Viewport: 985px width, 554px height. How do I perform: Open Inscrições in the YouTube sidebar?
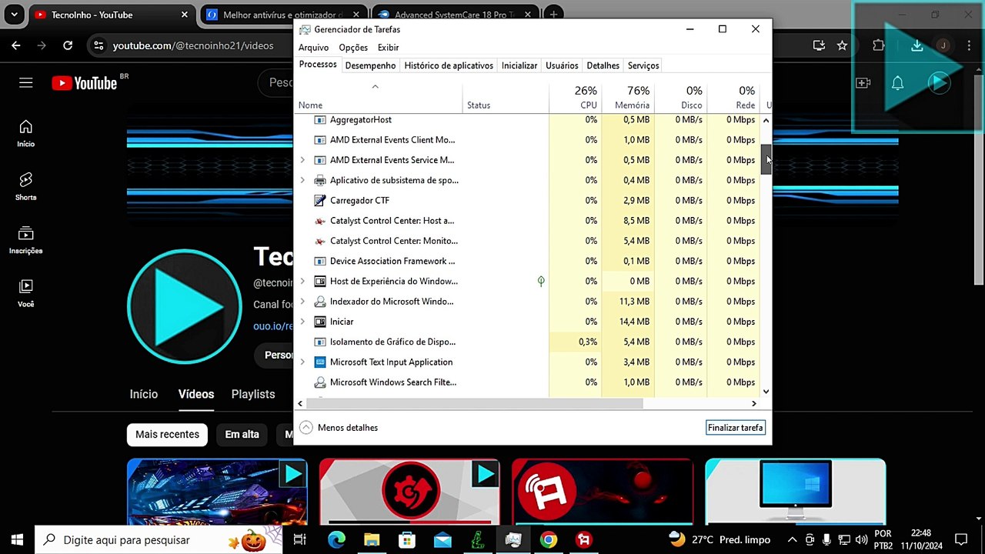click(x=25, y=240)
